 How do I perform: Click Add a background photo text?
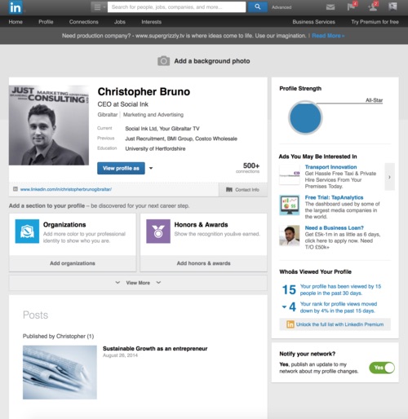[x=212, y=61]
